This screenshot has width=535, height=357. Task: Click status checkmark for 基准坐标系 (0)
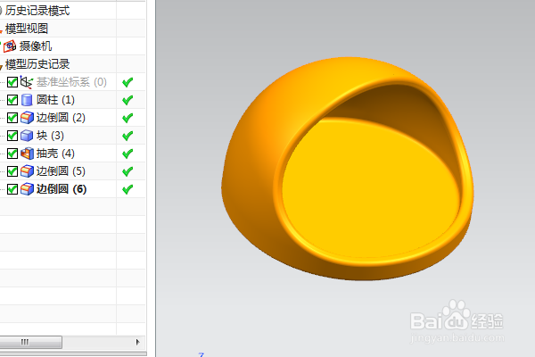(128, 82)
